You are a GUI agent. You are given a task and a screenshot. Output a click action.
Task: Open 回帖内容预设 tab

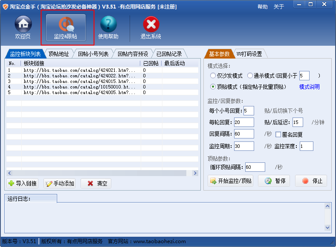pyautogui.click(x=133, y=54)
